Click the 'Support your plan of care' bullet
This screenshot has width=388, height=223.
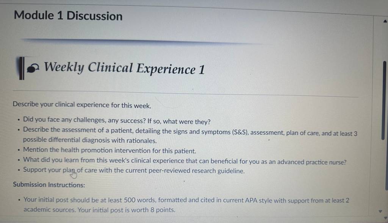(134, 170)
